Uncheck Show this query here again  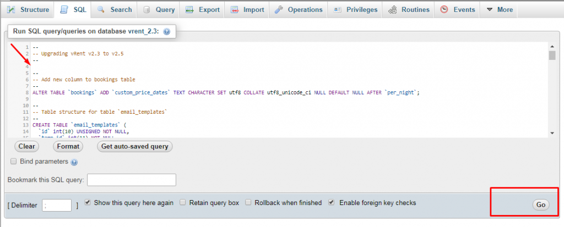88,203
